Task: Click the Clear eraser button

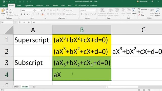Action: (142, 15)
